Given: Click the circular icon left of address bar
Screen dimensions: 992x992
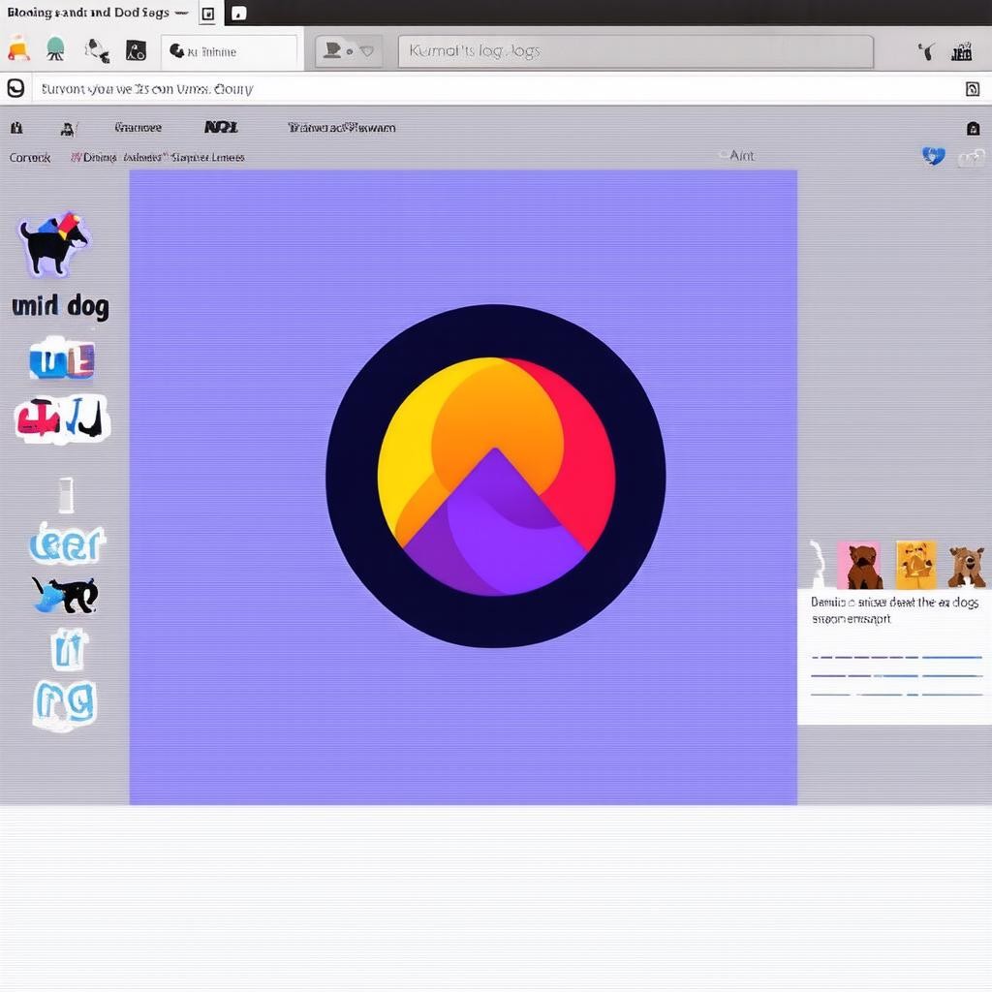Looking at the screenshot, I should 15,88.
